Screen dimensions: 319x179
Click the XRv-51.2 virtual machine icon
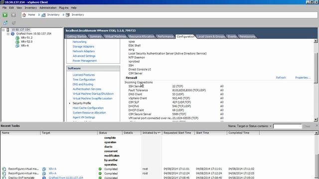17,38
